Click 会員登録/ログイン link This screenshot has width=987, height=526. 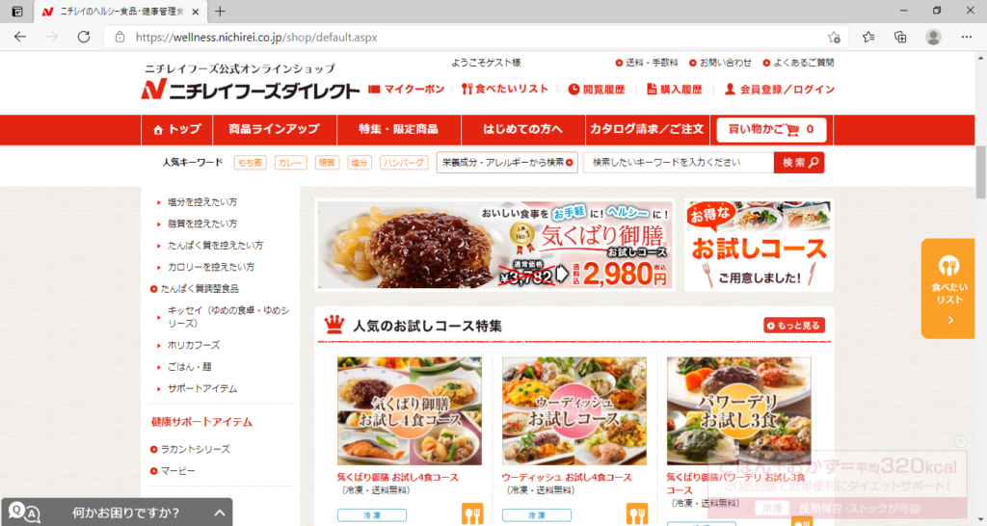(779, 90)
